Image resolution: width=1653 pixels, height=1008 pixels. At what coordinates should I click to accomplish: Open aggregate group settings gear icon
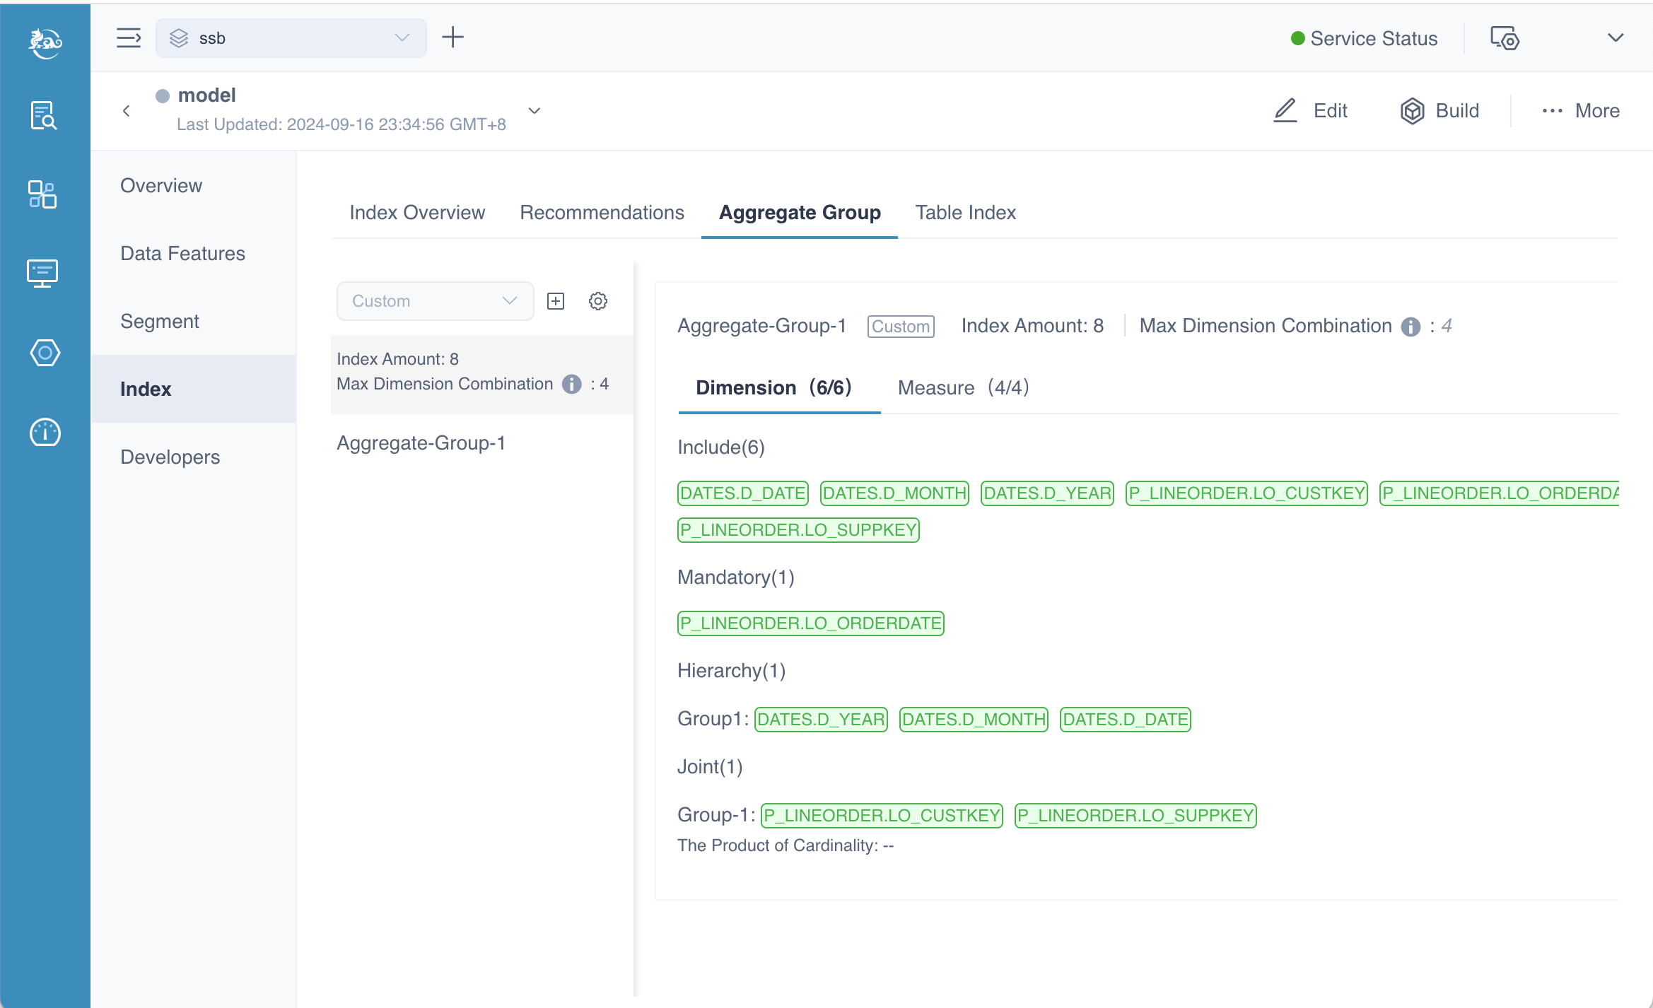pos(598,301)
